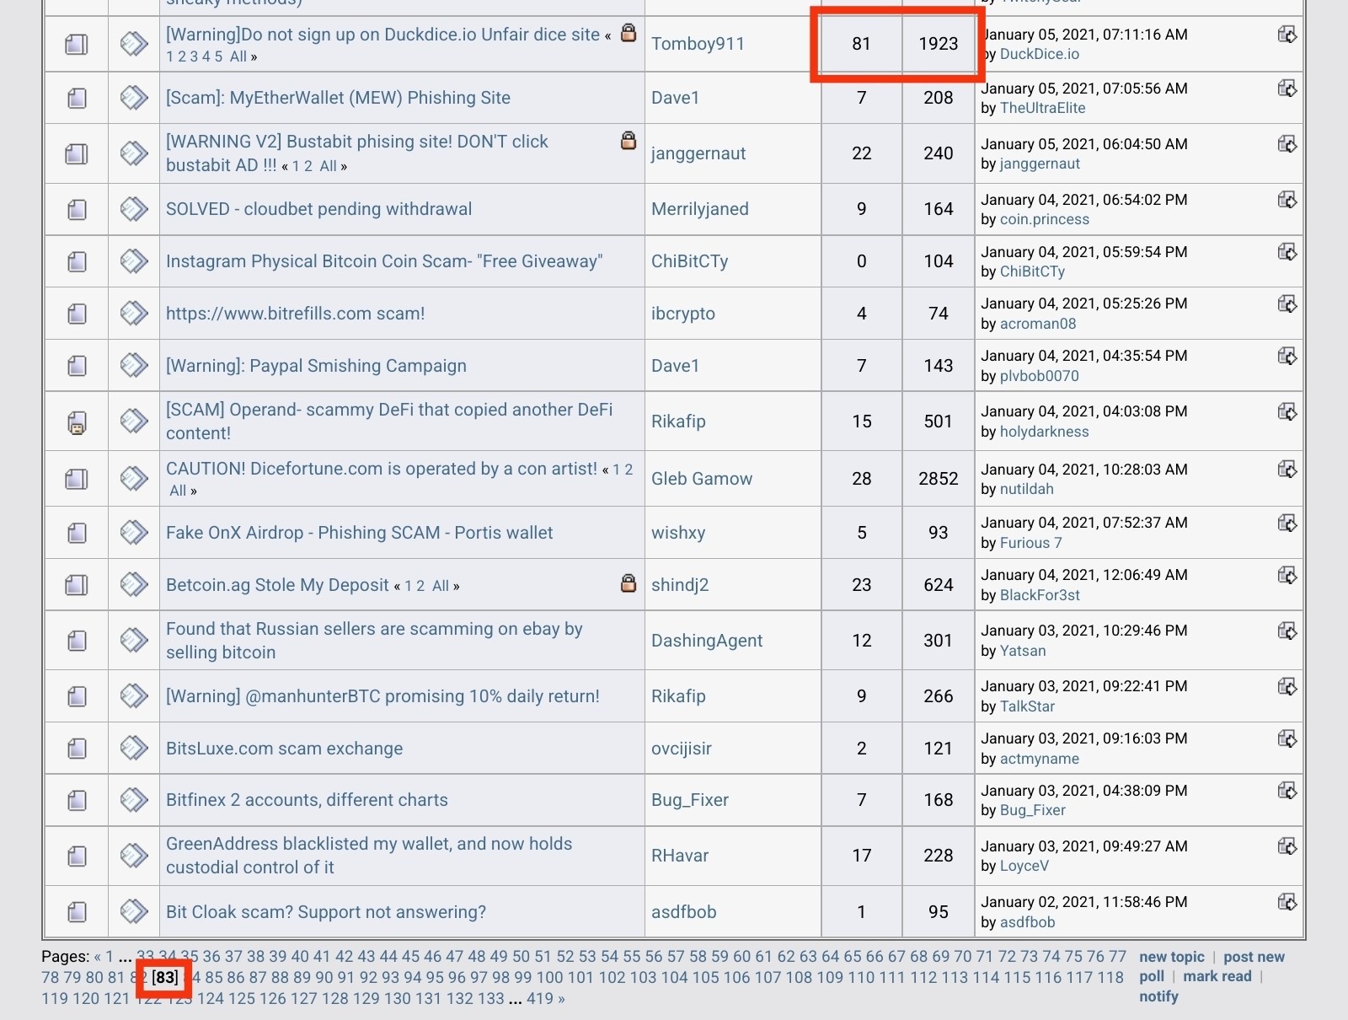The height and width of the screenshot is (1020, 1348).
Task: Click locked padlock icon on Betcoin.ag thread
Action: click(629, 582)
